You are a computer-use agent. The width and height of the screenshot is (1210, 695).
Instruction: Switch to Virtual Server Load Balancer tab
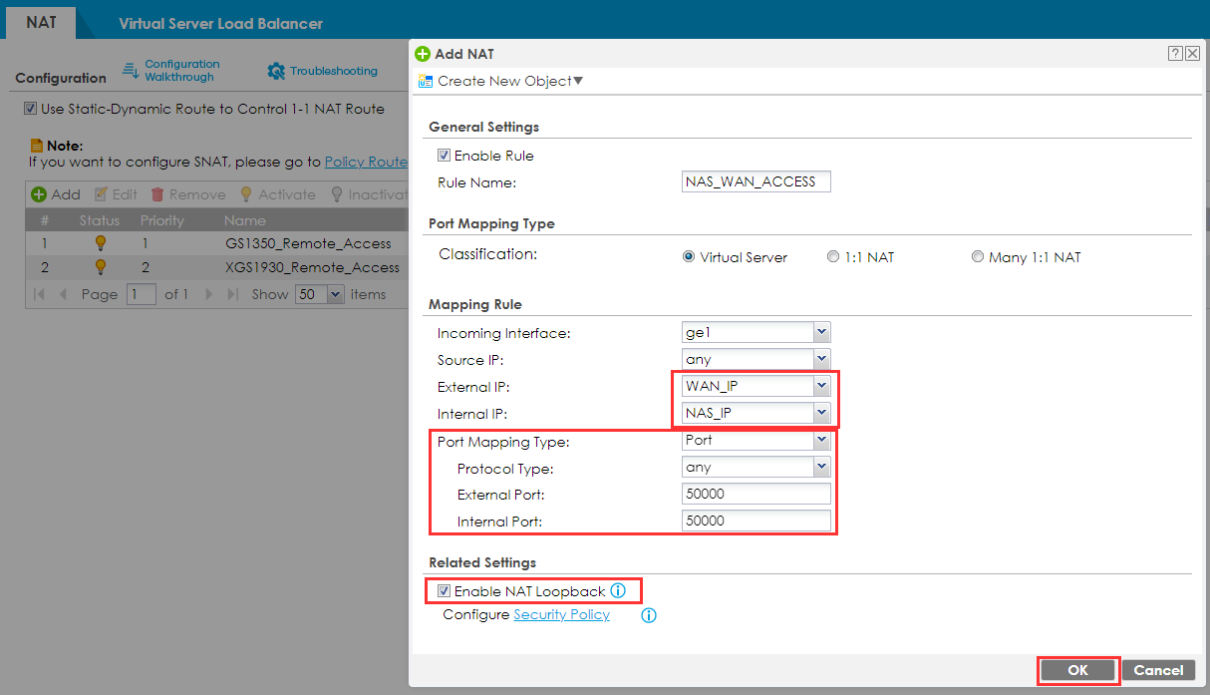click(x=220, y=23)
